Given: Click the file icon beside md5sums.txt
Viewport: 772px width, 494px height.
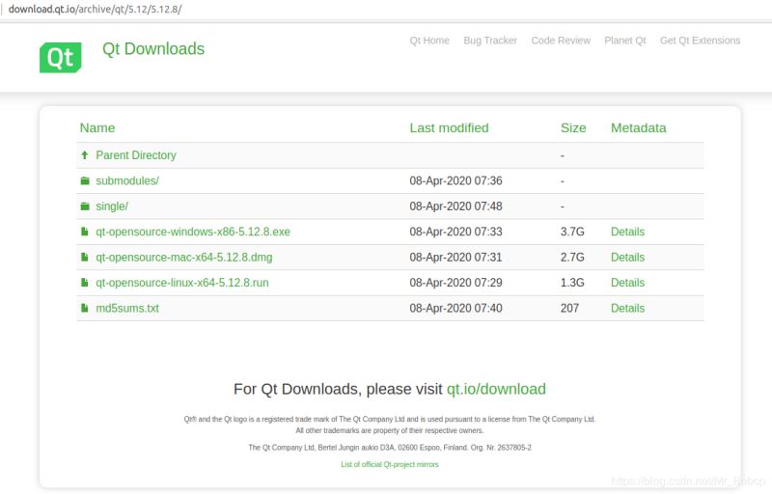Looking at the screenshot, I should tap(85, 309).
